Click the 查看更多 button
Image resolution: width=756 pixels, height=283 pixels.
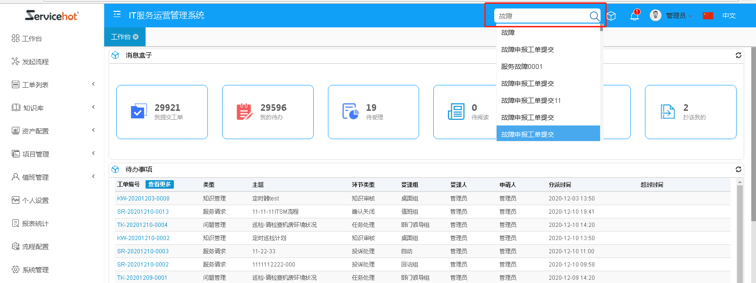point(160,184)
